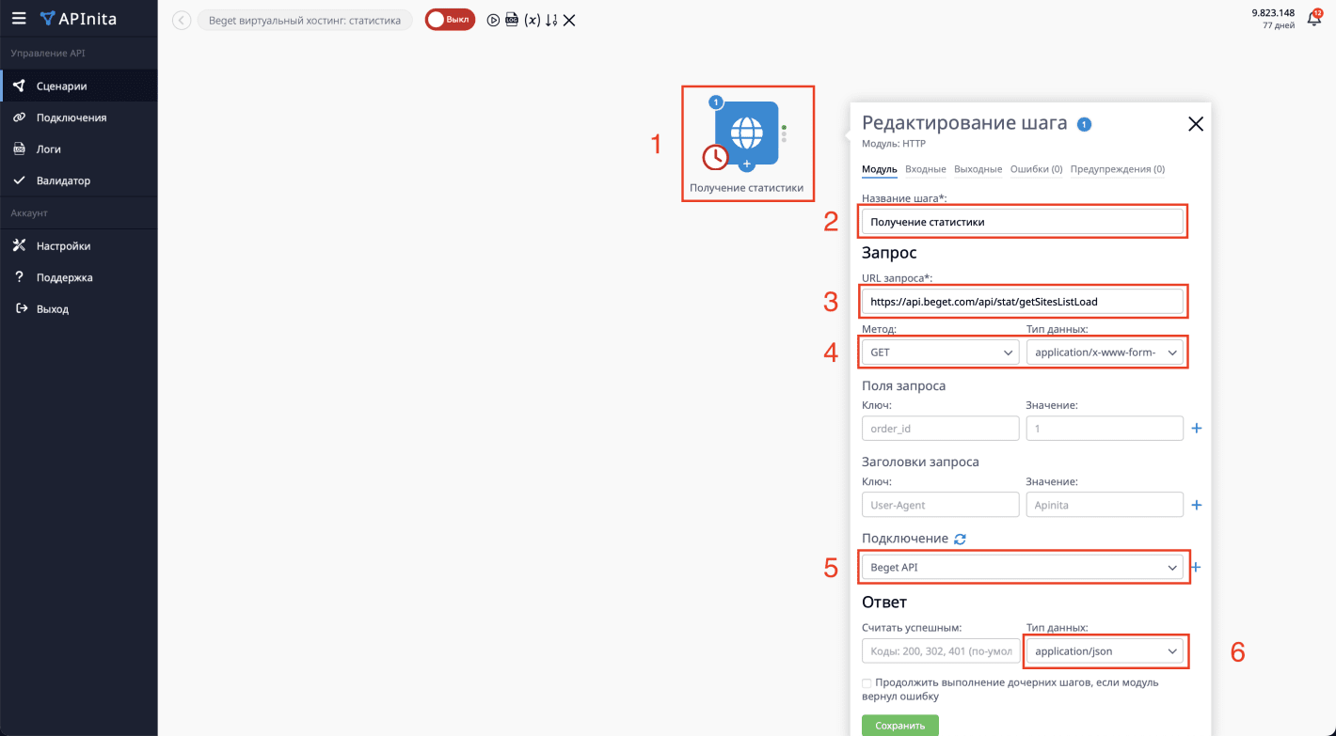Viewport: 1336px width, 736px height.
Task: Open the variables (x) icon in toolbar
Action: (532, 20)
